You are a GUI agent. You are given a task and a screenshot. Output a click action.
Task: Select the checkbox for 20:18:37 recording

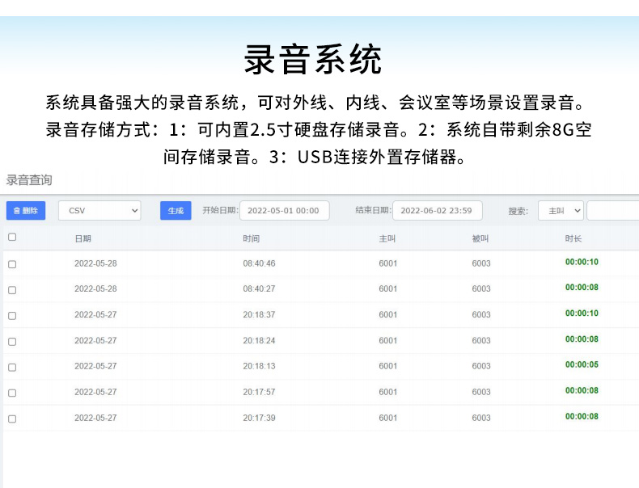(12, 315)
